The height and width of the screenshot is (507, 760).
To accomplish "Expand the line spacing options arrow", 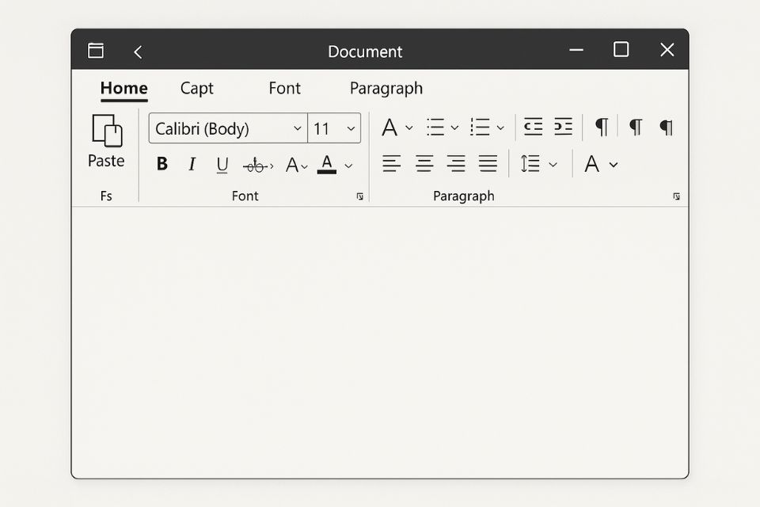I will click(x=553, y=165).
